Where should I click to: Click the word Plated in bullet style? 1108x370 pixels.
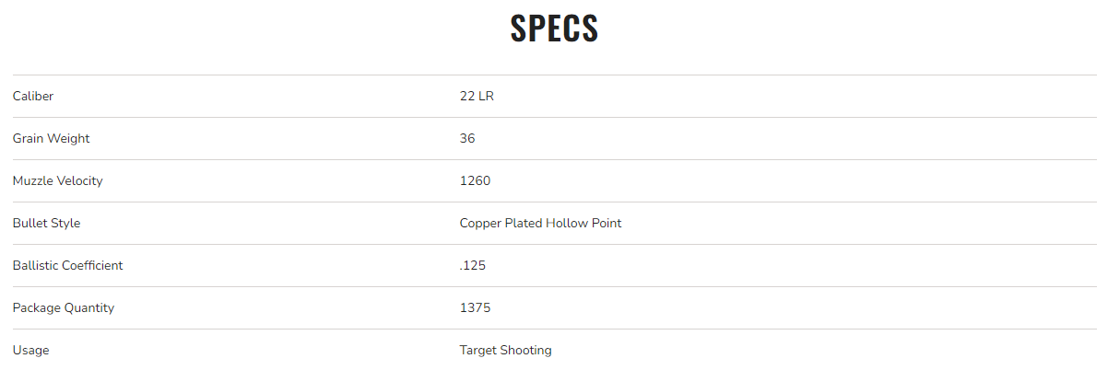coord(524,224)
